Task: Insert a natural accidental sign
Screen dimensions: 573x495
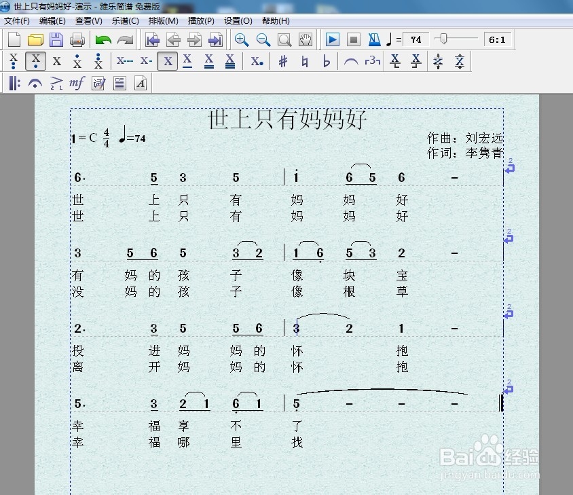Action: [305, 61]
